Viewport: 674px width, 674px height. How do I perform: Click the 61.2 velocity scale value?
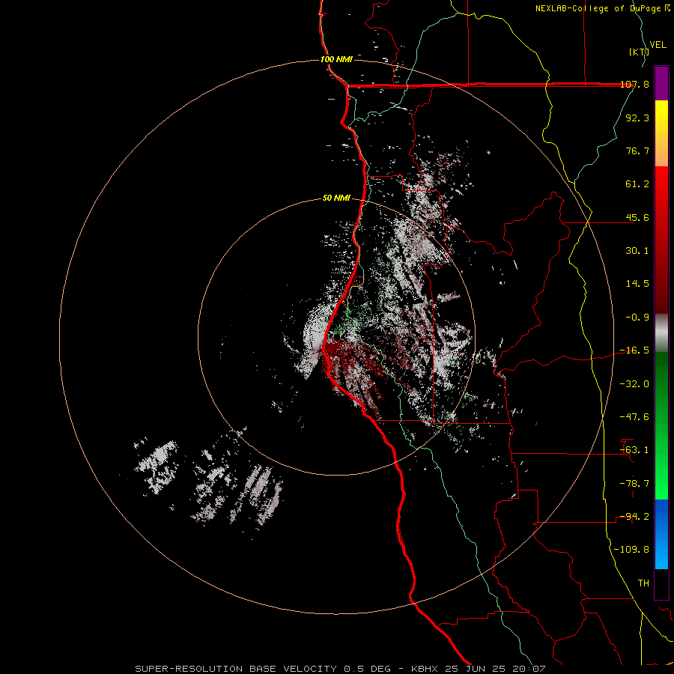(637, 184)
